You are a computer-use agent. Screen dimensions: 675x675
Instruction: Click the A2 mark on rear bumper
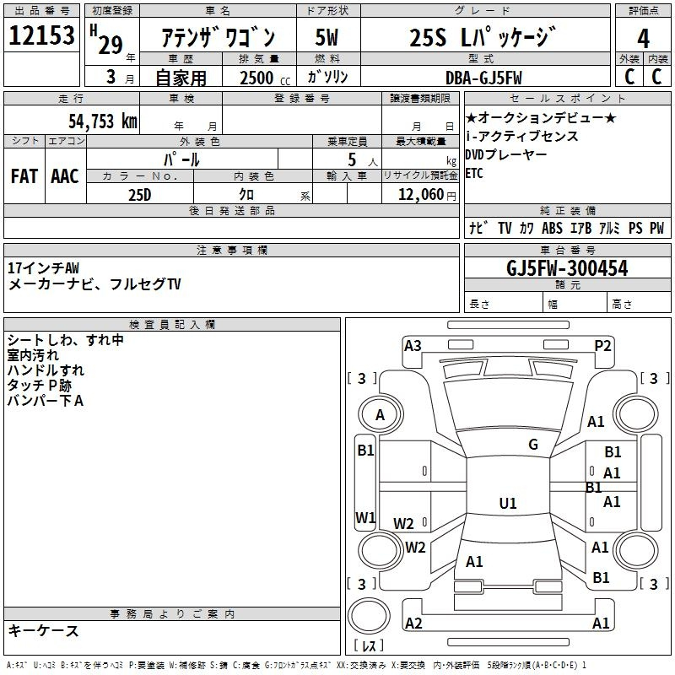(413, 623)
